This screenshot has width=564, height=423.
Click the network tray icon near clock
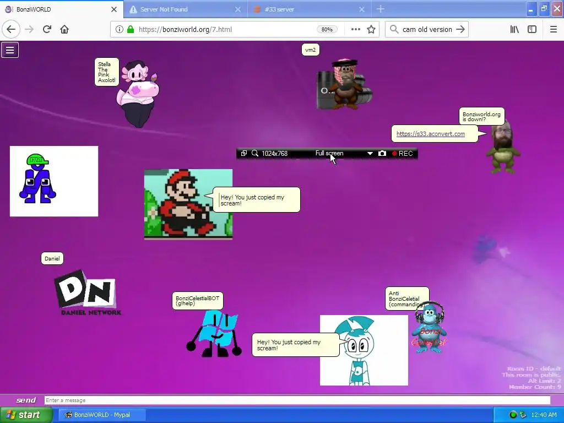(523, 415)
